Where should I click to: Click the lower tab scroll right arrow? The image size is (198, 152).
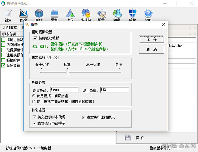point(195,34)
